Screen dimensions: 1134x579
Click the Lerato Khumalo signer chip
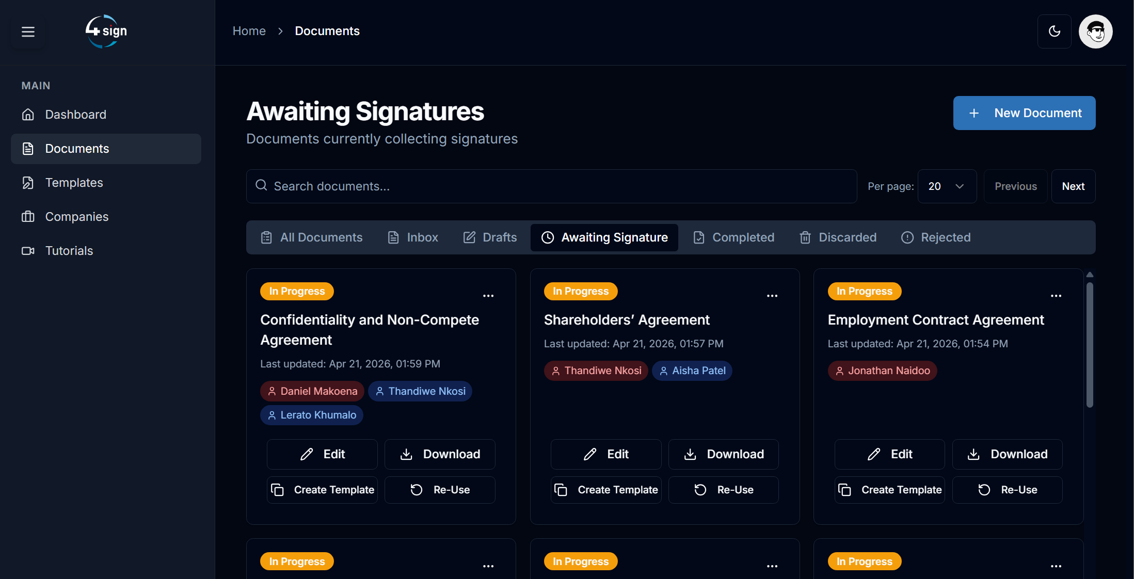tap(312, 415)
